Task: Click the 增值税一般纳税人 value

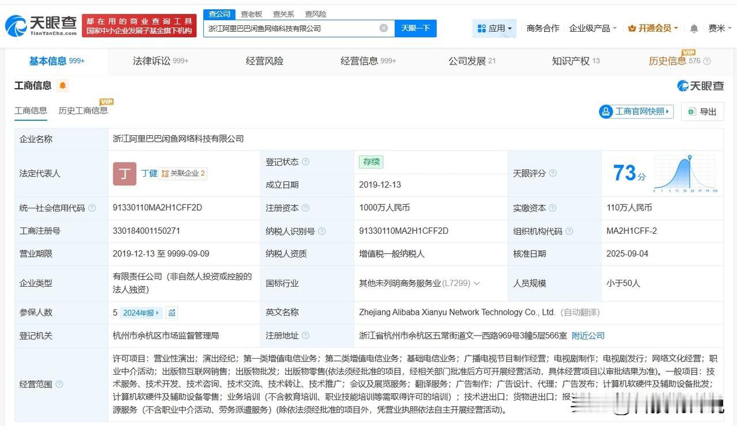Action: 390,254
